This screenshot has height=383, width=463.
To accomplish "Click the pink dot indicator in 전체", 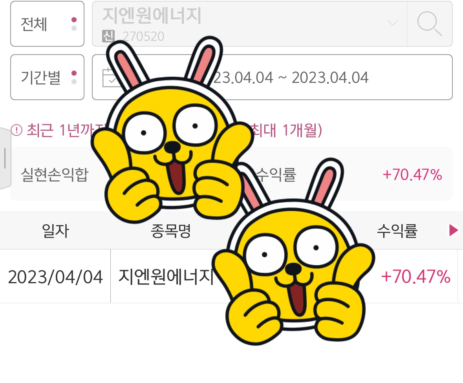I will (x=74, y=20).
